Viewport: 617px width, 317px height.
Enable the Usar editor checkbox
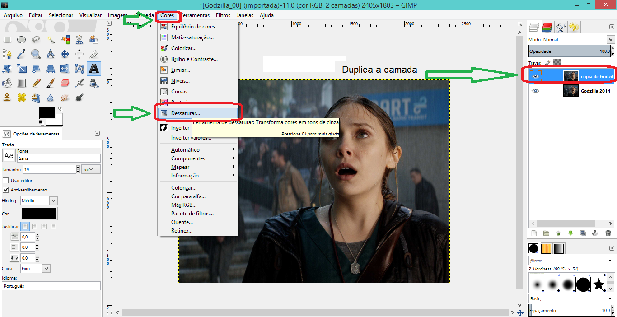[x=6, y=181]
